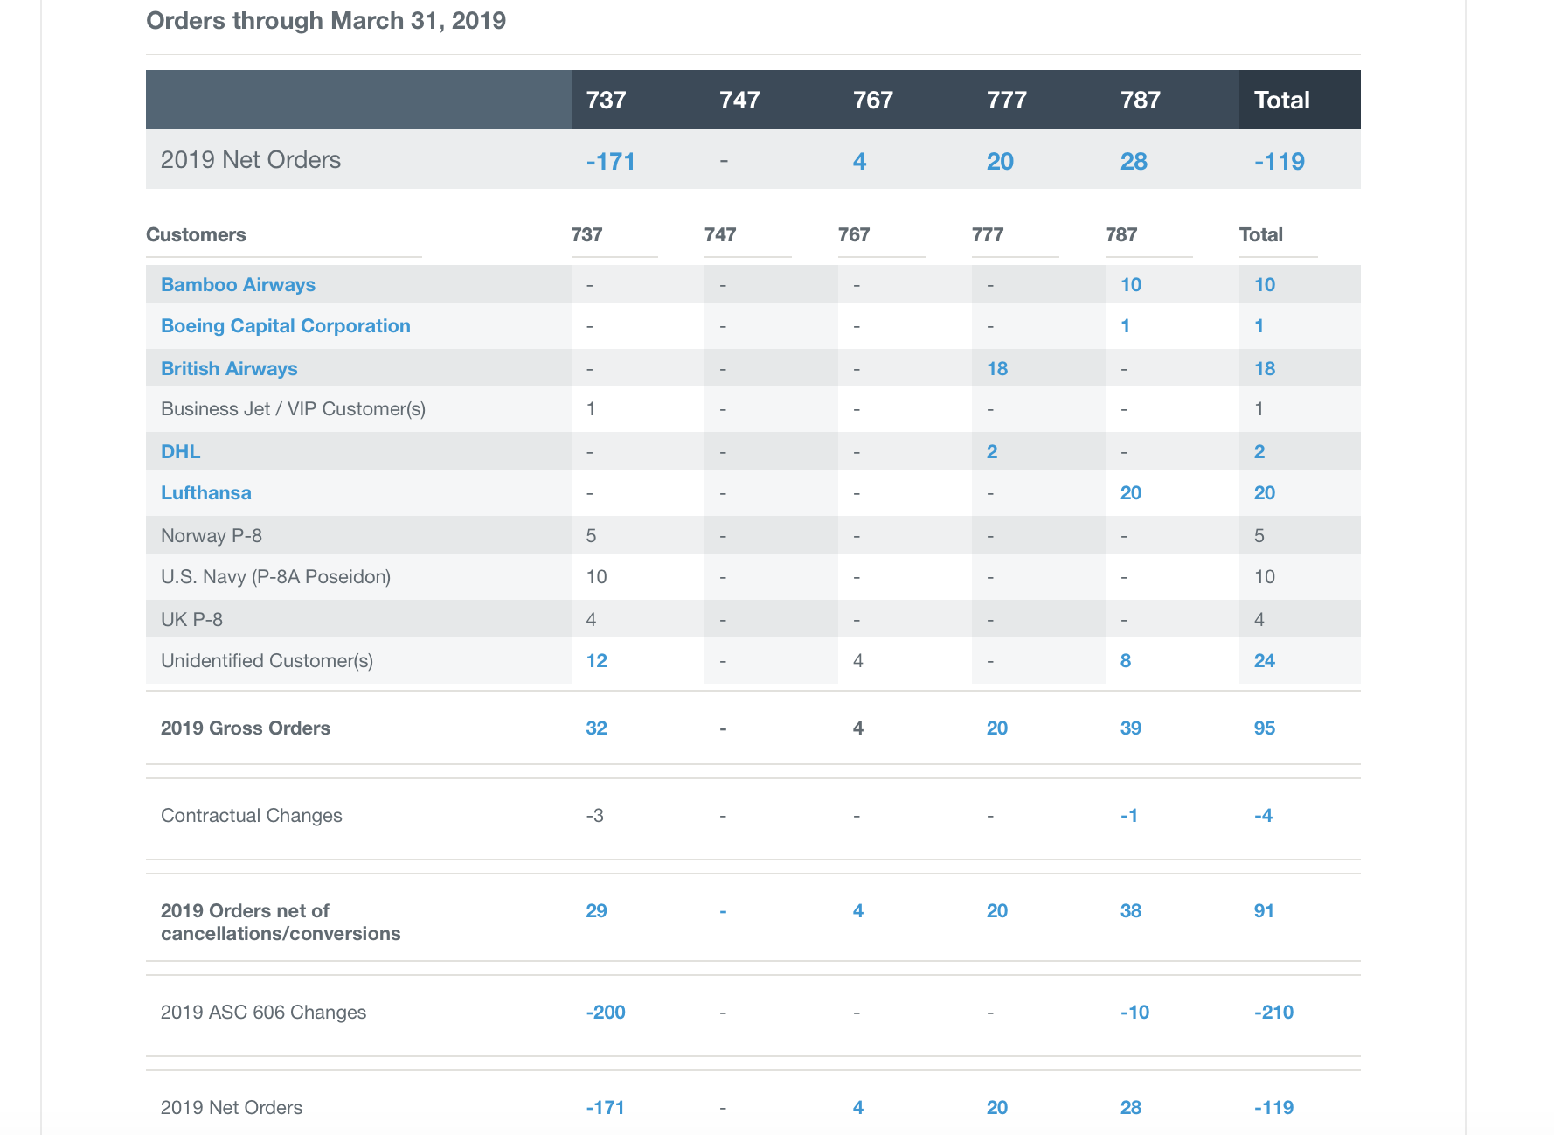This screenshot has height=1135, width=1554.
Task: Click the Boeing Capital Corporation link
Action: 285,326
